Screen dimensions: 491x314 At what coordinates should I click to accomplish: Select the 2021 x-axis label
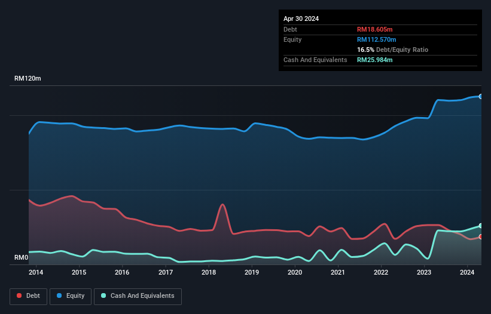click(x=338, y=272)
